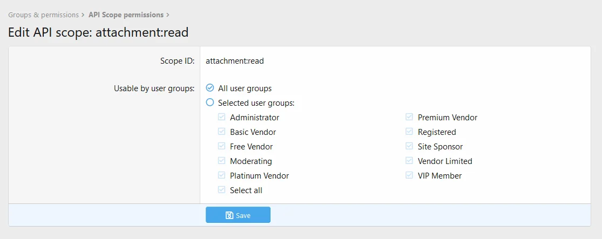
Task: Open Groups & permissions breadcrumb link
Action: pos(43,15)
